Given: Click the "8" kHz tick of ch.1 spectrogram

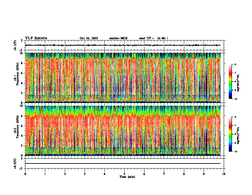Looking at the screenshot, I should (x=22, y=63).
